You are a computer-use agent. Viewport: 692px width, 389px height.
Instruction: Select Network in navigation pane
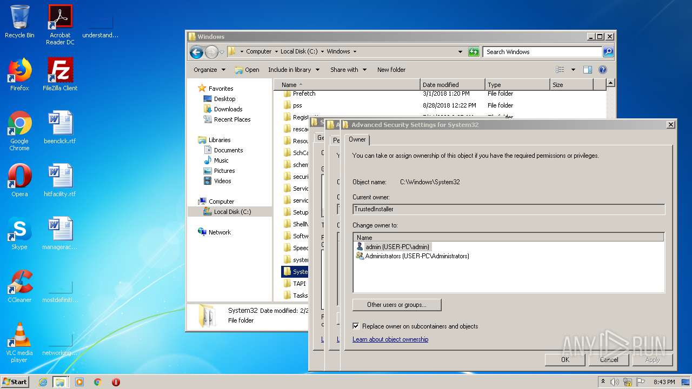[x=215, y=232]
